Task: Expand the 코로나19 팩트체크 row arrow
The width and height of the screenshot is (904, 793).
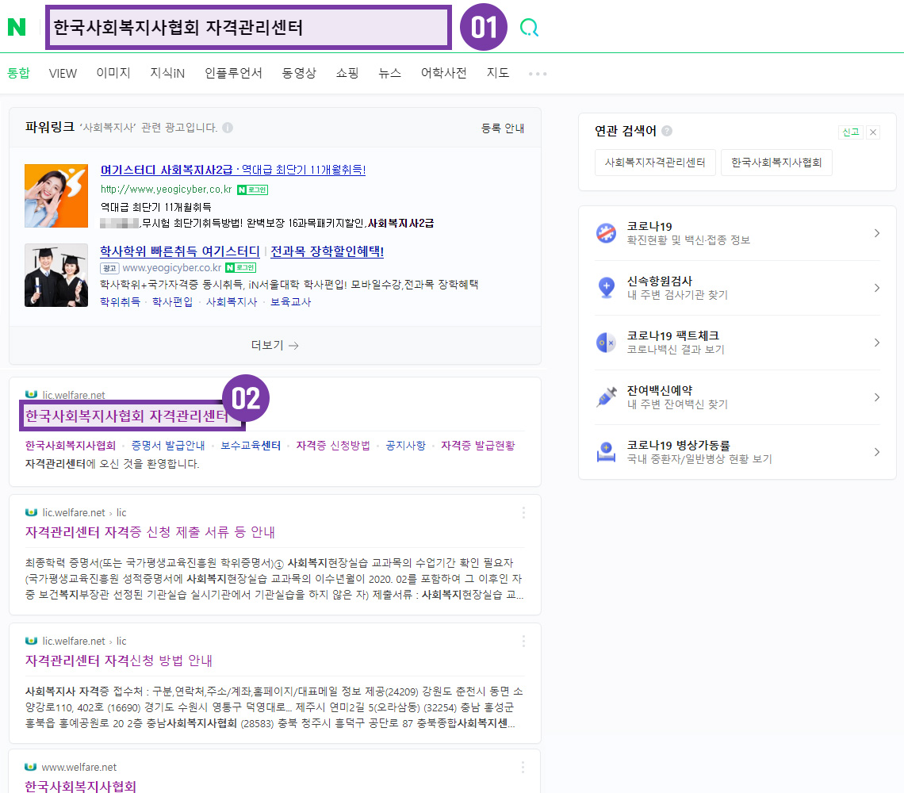Action: tap(876, 343)
